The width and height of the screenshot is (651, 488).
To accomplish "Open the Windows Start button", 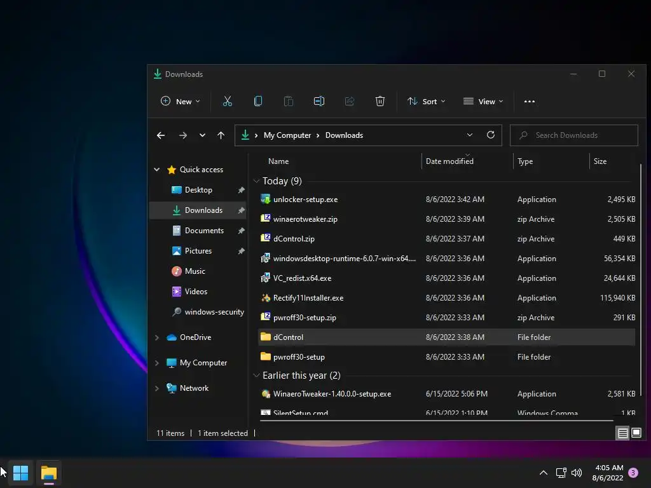I will click(21, 473).
